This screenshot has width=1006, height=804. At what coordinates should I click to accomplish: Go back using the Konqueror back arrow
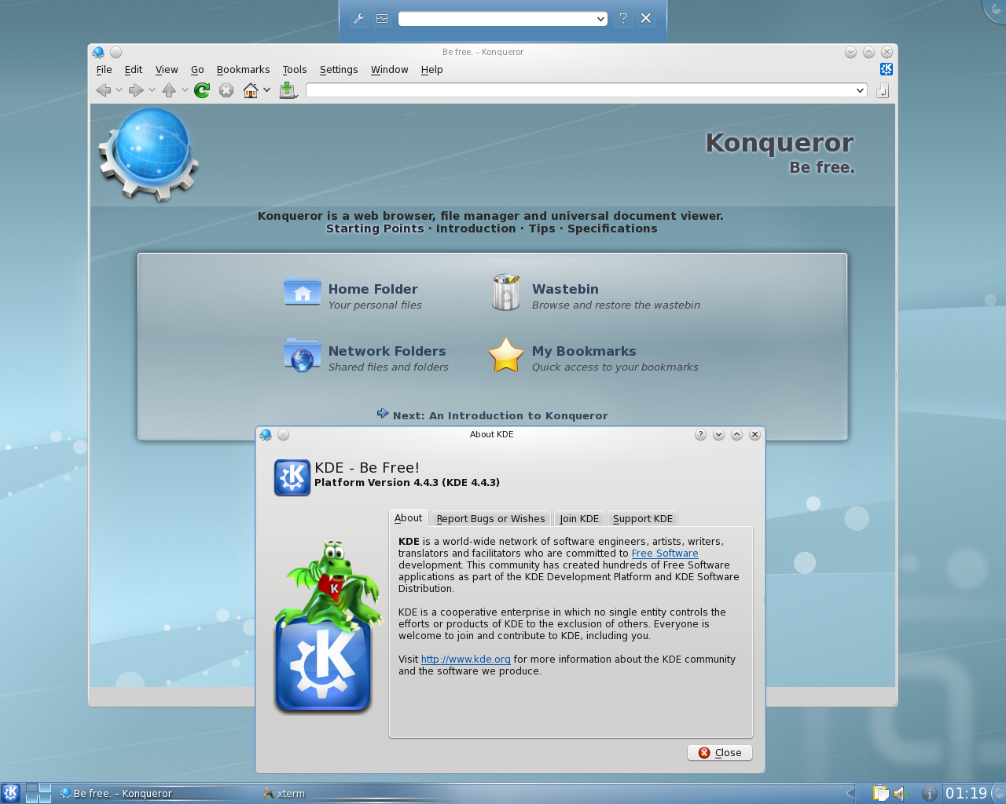pyautogui.click(x=103, y=90)
